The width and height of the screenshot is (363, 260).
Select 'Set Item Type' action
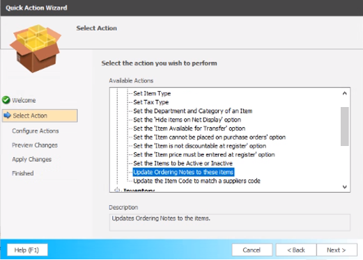pyautogui.click(x=152, y=93)
